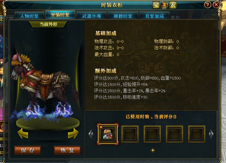Select the equipped mount costume thumbnail
226x163 pixels.
point(108,134)
